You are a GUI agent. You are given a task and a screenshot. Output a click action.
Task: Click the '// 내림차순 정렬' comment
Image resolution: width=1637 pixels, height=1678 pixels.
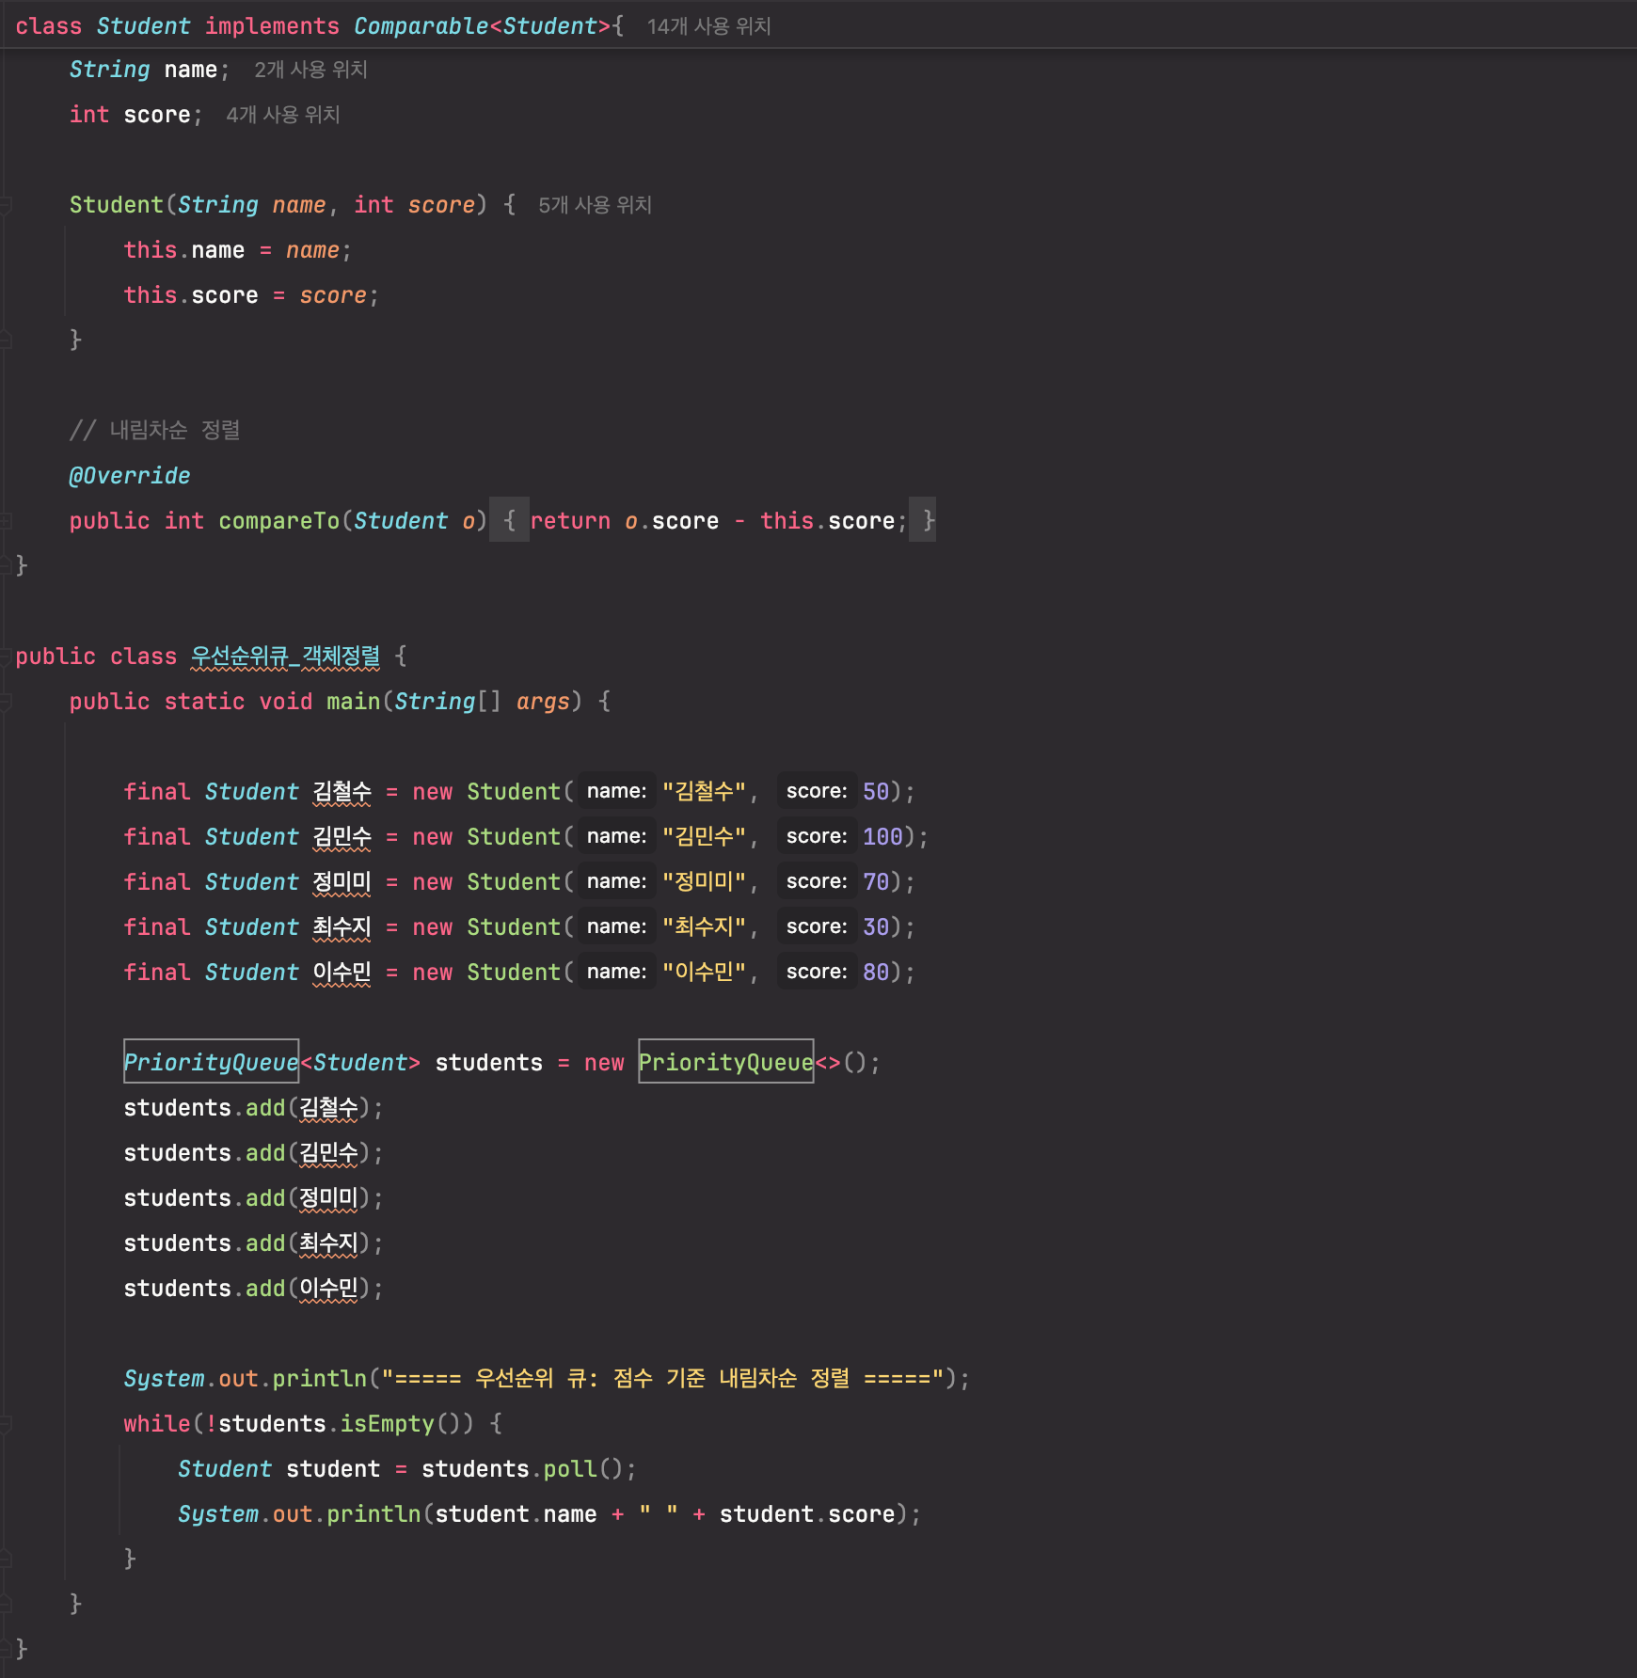coord(155,431)
